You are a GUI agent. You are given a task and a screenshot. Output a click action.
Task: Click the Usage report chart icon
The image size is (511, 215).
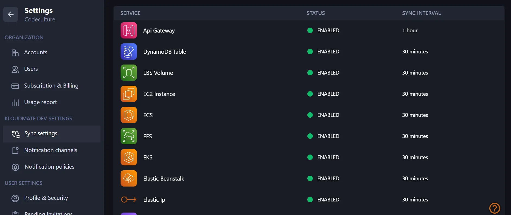[15, 102]
